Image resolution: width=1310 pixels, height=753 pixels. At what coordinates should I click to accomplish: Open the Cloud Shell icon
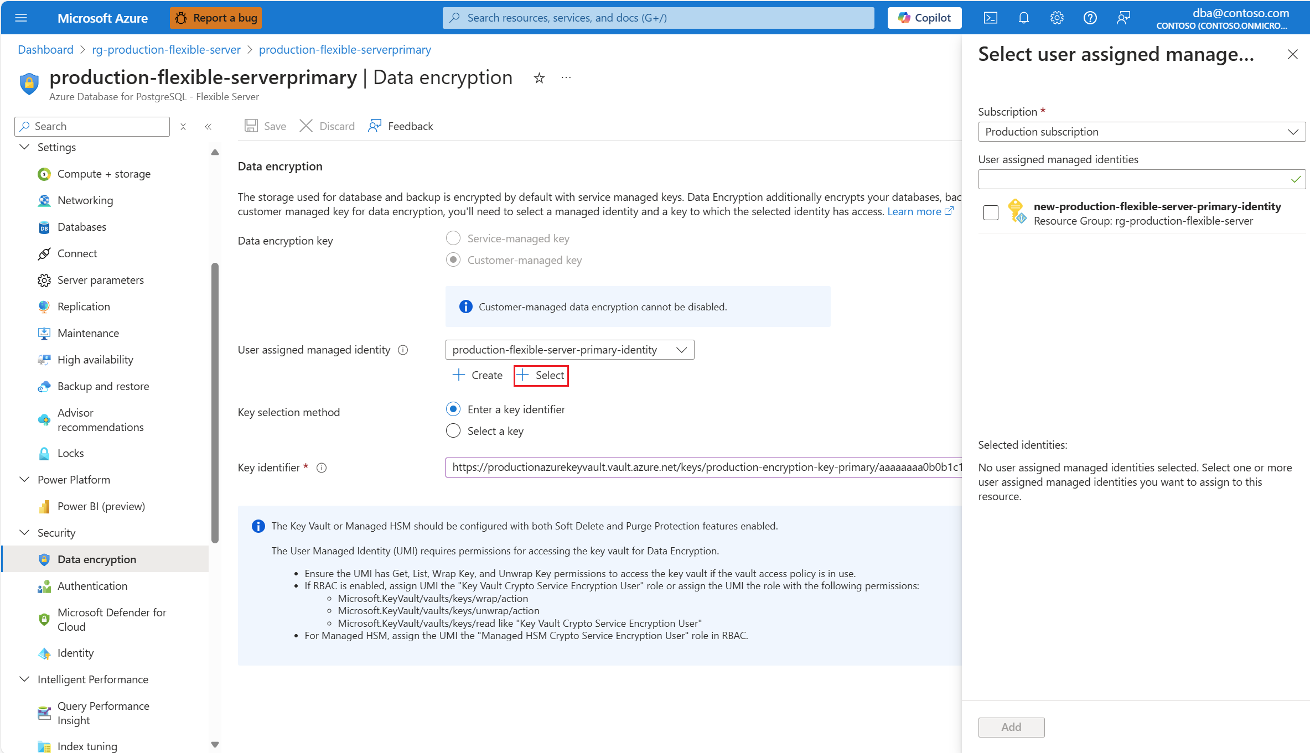coord(990,18)
